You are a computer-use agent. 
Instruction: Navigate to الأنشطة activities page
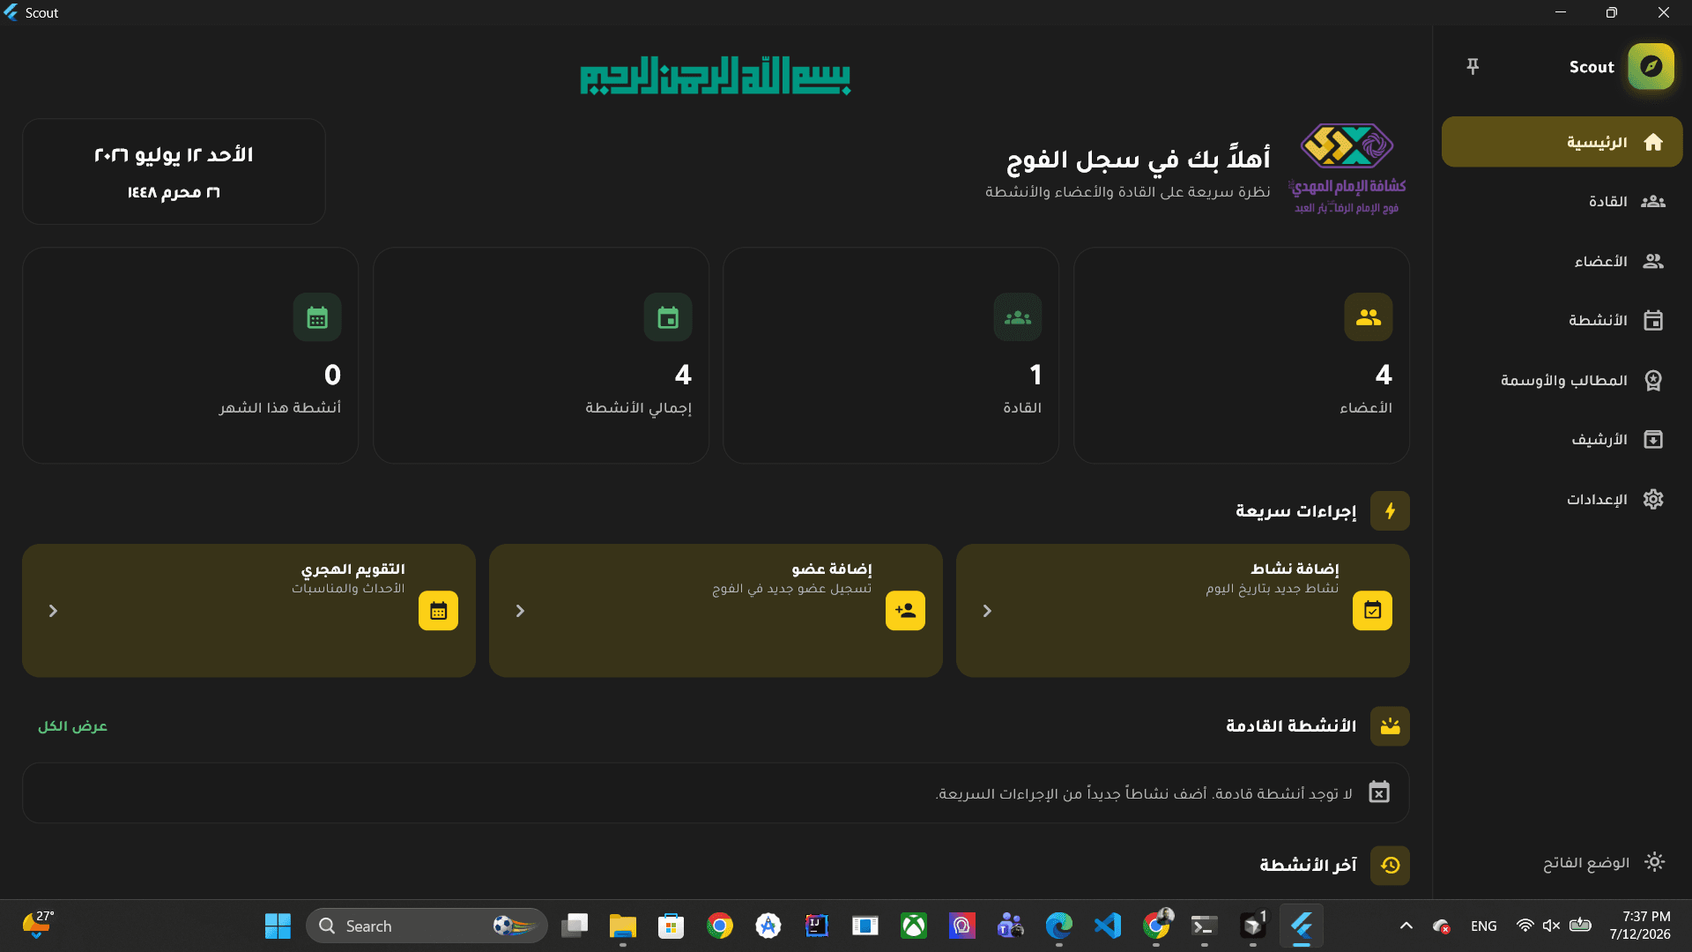(1562, 321)
